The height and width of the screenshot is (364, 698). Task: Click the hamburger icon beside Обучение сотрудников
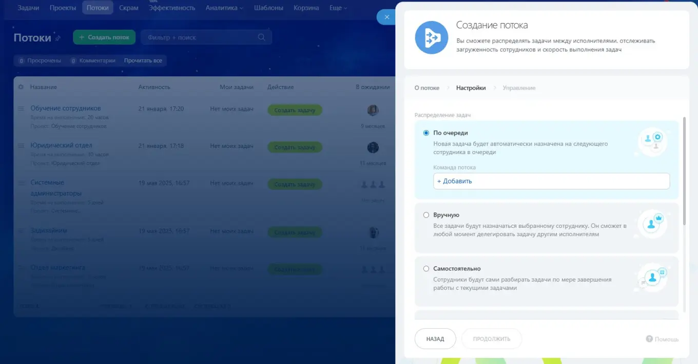coord(21,108)
